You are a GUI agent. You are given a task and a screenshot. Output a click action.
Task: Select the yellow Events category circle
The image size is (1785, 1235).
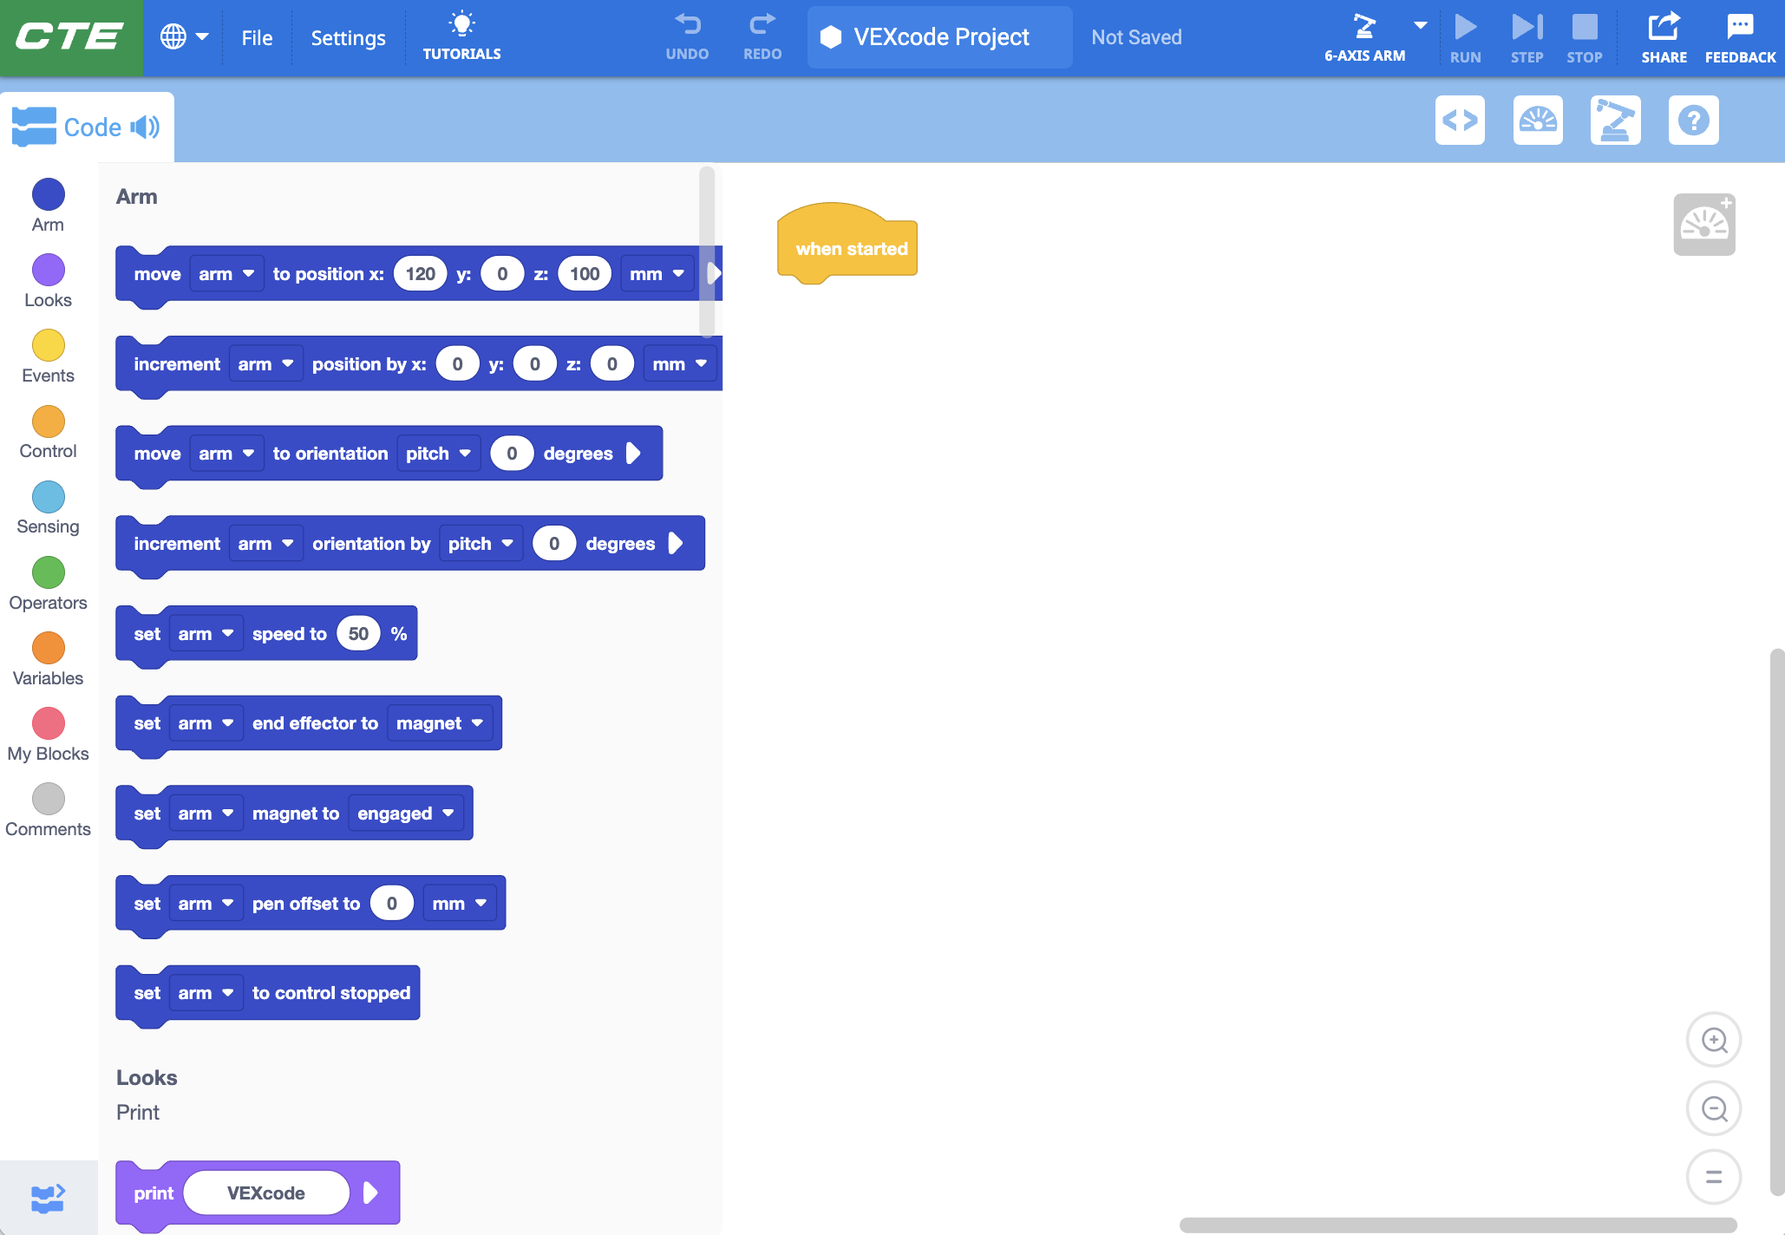click(48, 345)
